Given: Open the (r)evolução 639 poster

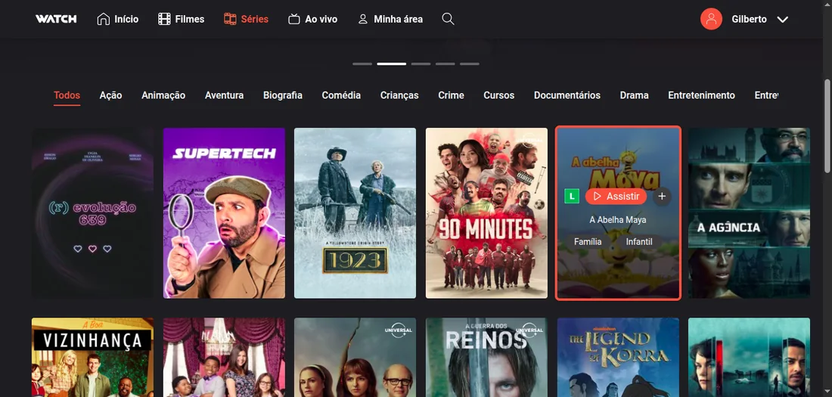Looking at the screenshot, I should 92,212.
